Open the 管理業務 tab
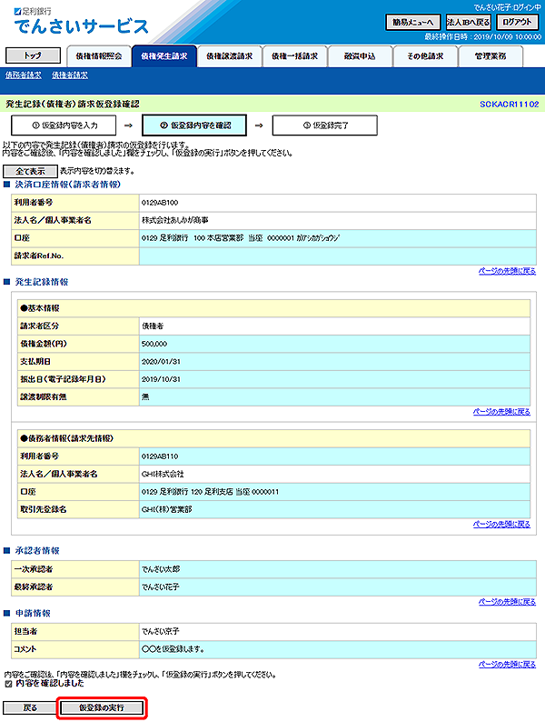 coord(490,55)
